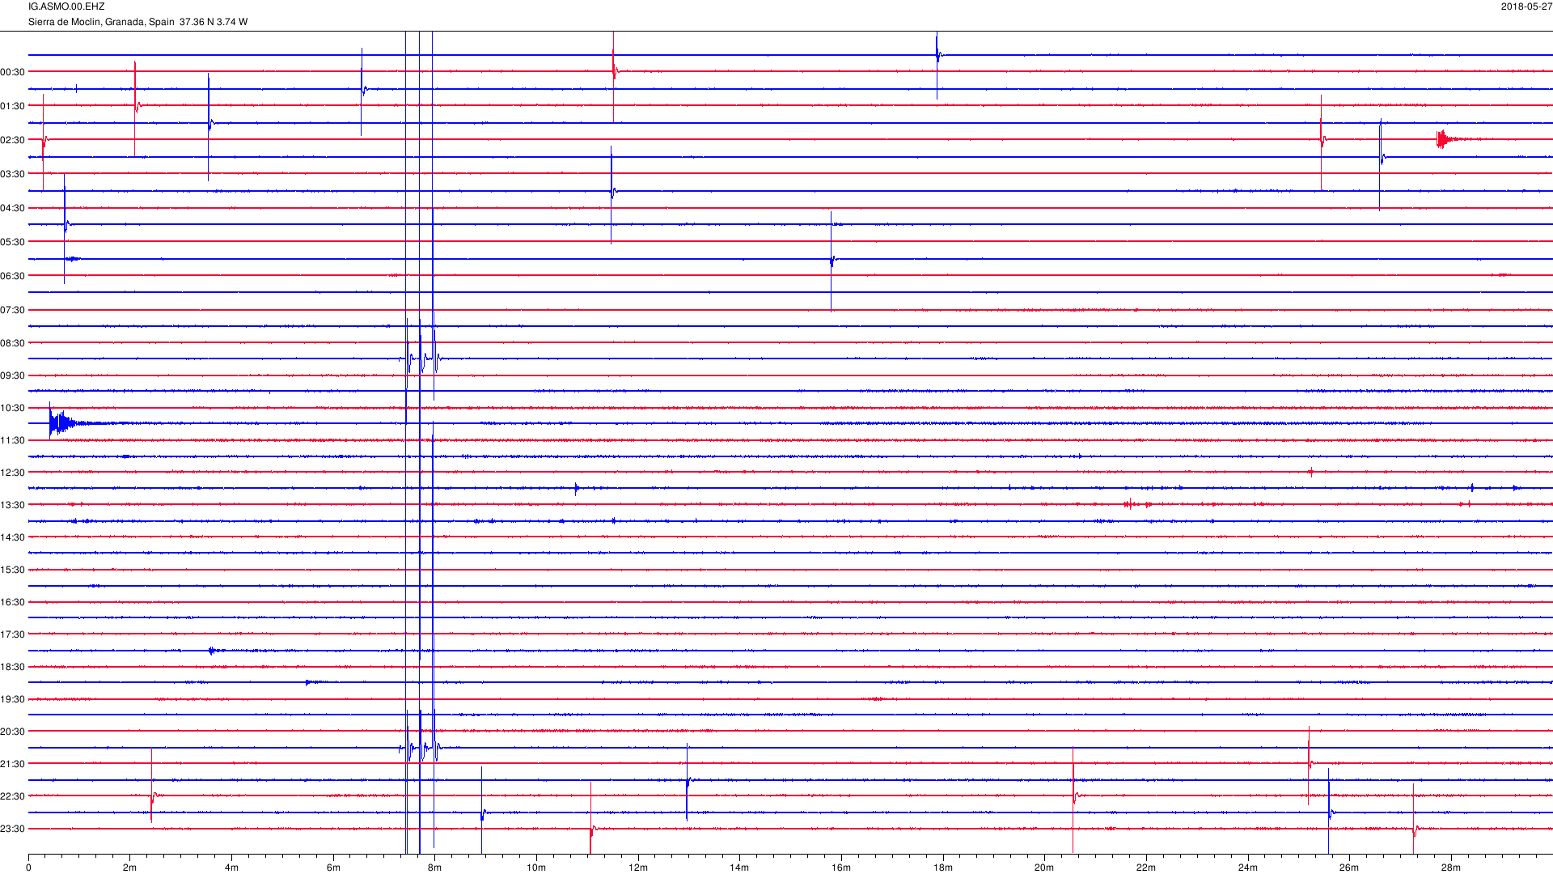Click the 2m axis tick label
1553x874 pixels.
[129, 868]
